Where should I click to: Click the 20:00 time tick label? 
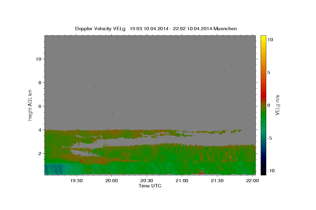pyautogui.click(x=111, y=181)
